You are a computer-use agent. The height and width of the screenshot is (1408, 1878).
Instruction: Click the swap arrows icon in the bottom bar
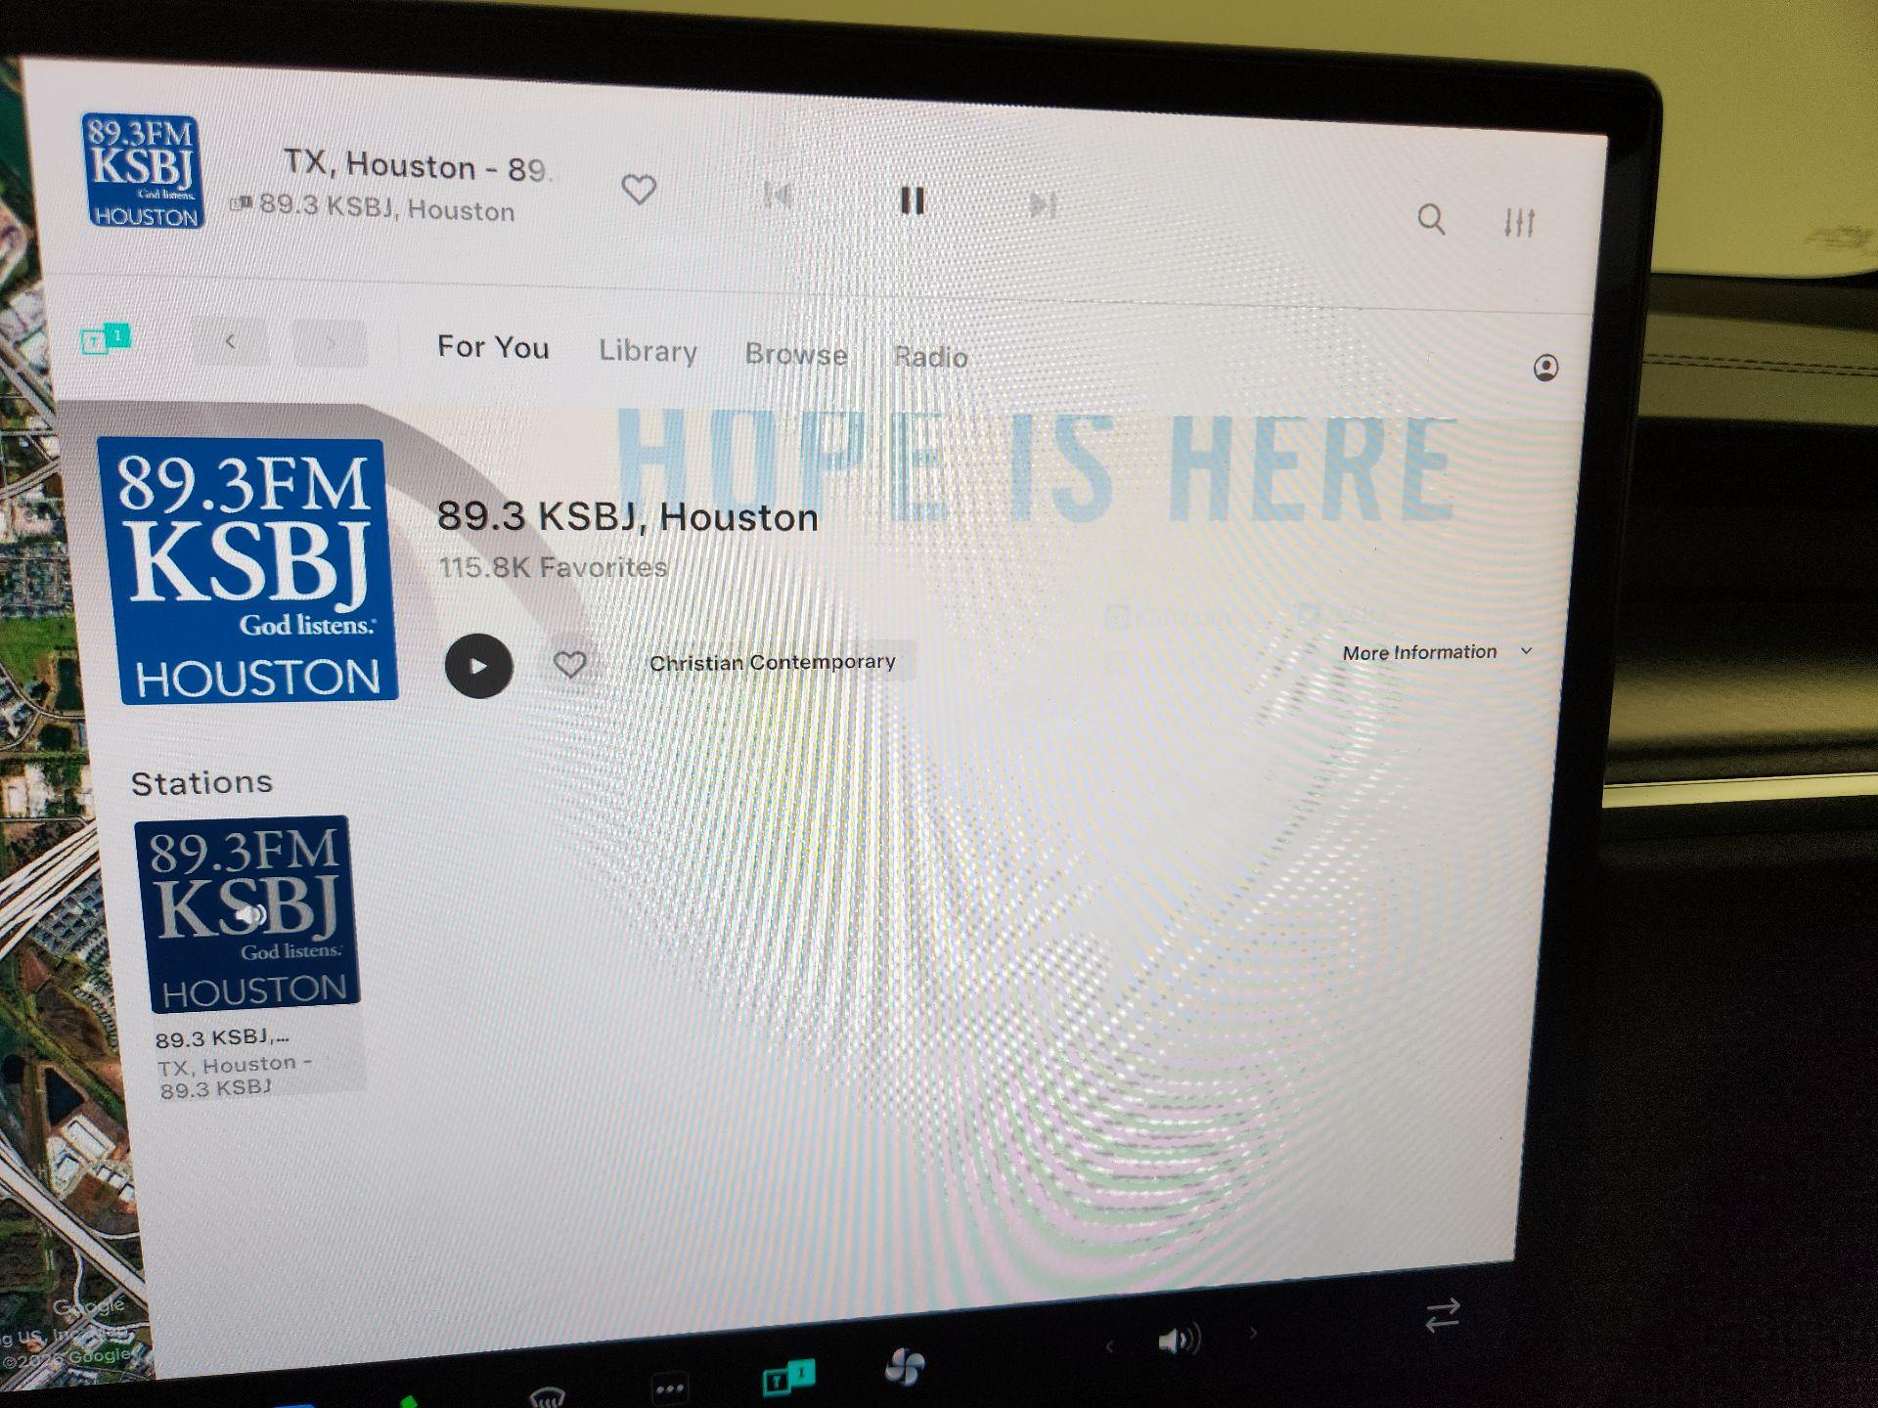pyautogui.click(x=1443, y=1315)
